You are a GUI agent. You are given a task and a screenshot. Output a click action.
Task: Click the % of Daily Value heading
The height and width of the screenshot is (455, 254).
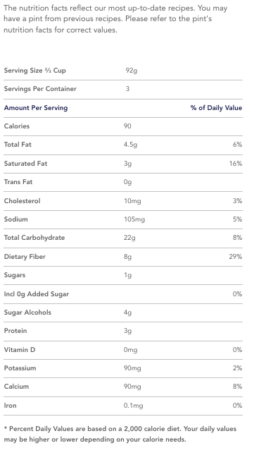(x=216, y=108)
